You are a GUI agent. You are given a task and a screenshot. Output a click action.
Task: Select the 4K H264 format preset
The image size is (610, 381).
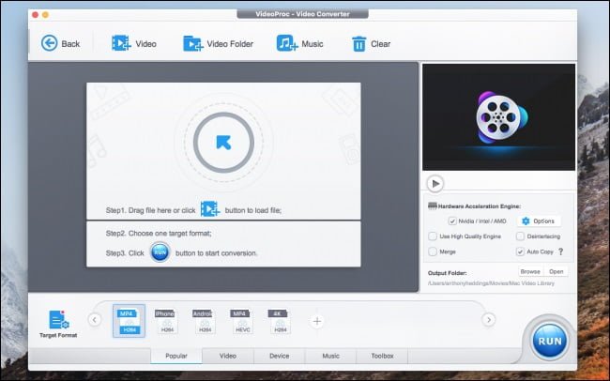pos(278,321)
